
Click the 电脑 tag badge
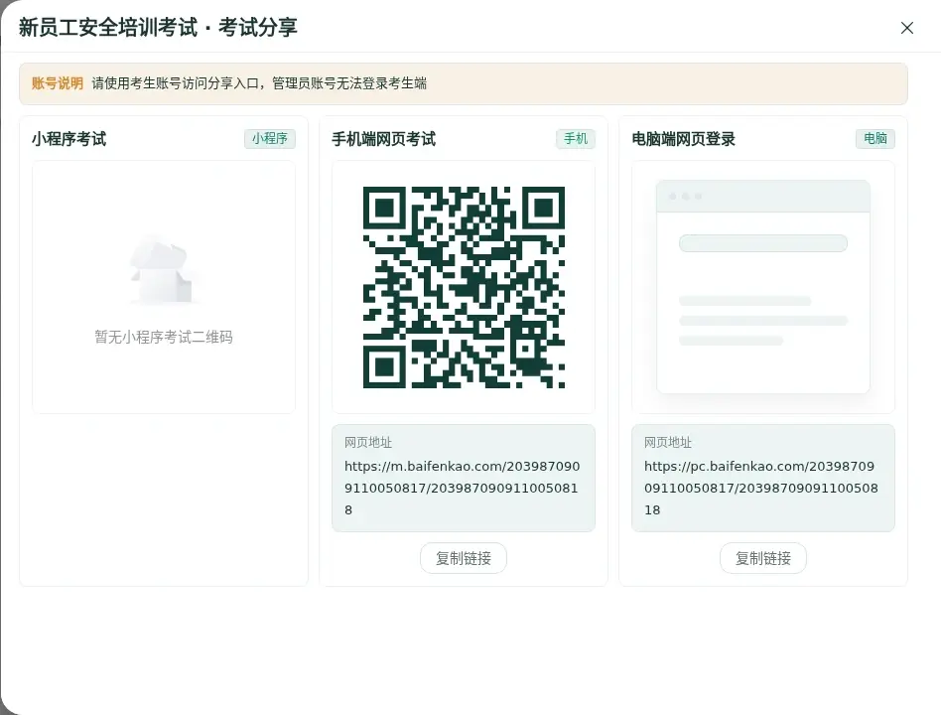click(x=874, y=139)
